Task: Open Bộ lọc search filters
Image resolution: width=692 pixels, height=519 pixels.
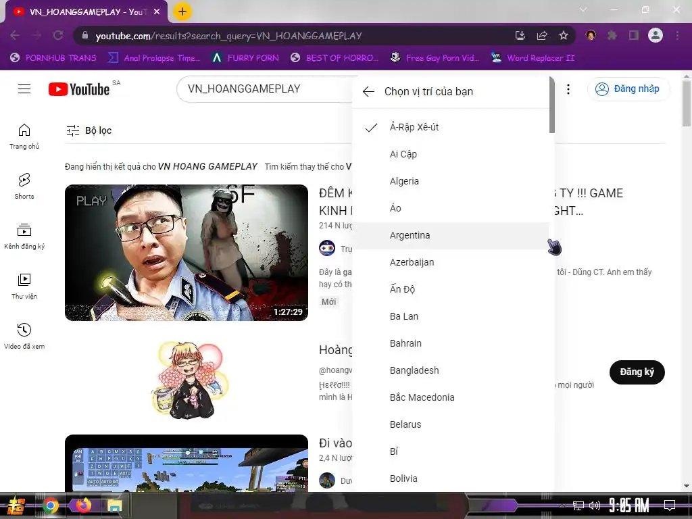Action: pyautogui.click(x=89, y=130)
